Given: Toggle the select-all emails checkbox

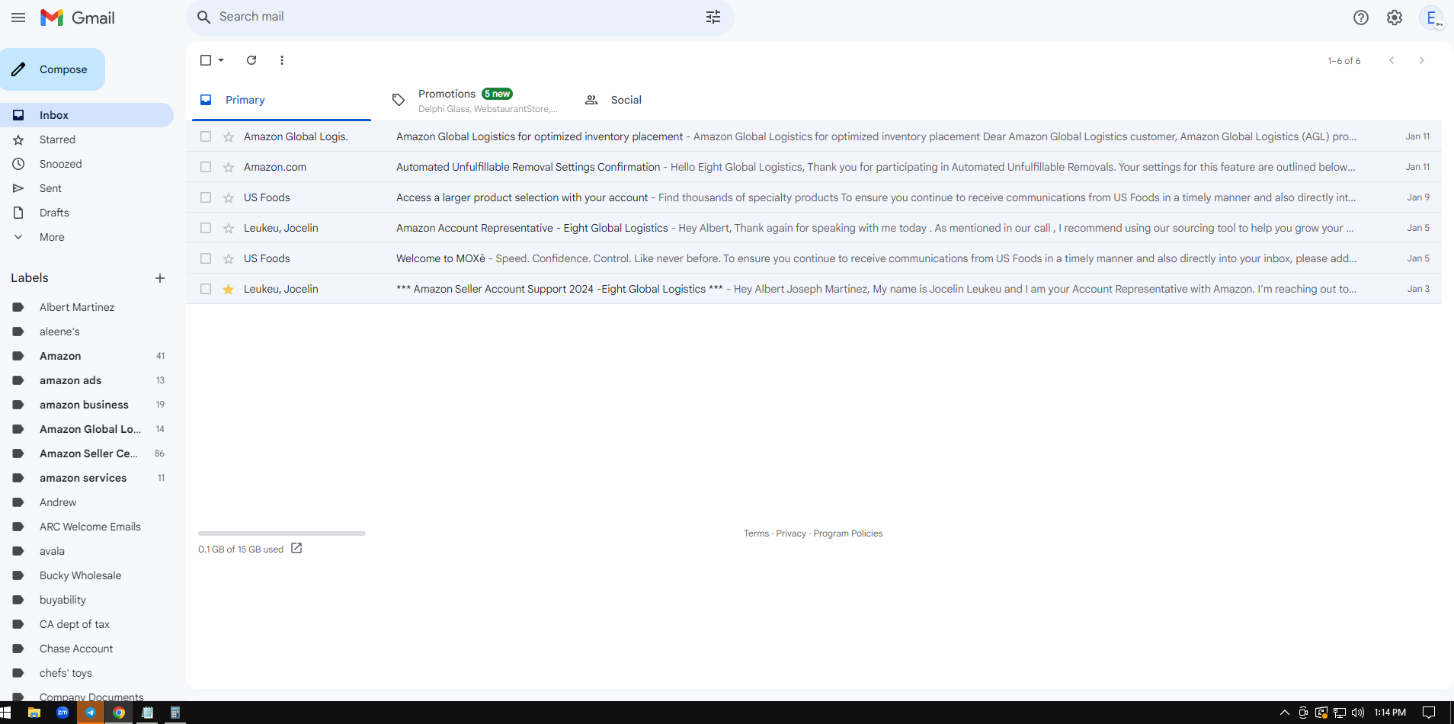Looking at the screenshot, I should (x=206, y=60).
